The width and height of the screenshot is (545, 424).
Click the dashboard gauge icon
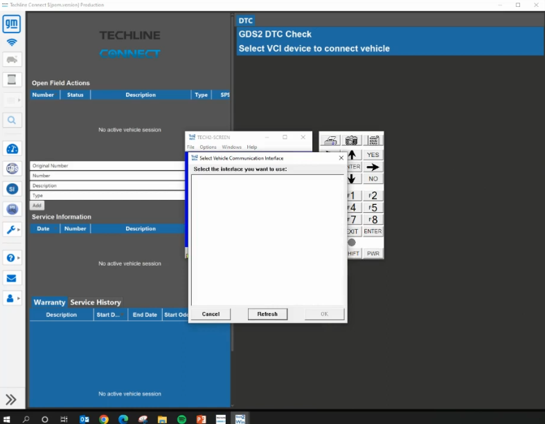tap(12, 149)
